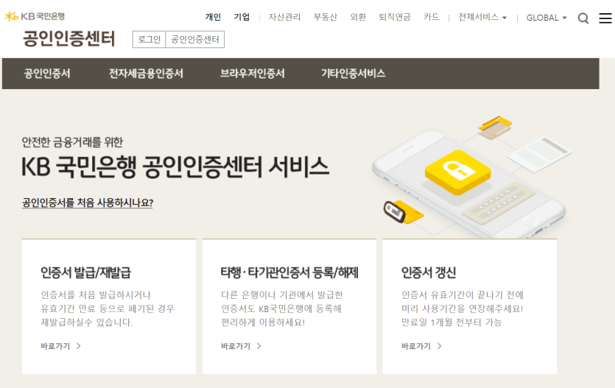The width and height of the screenshot is (615, 388).
Task: Select 개인 in top navigation
Action: coord(213,17)
